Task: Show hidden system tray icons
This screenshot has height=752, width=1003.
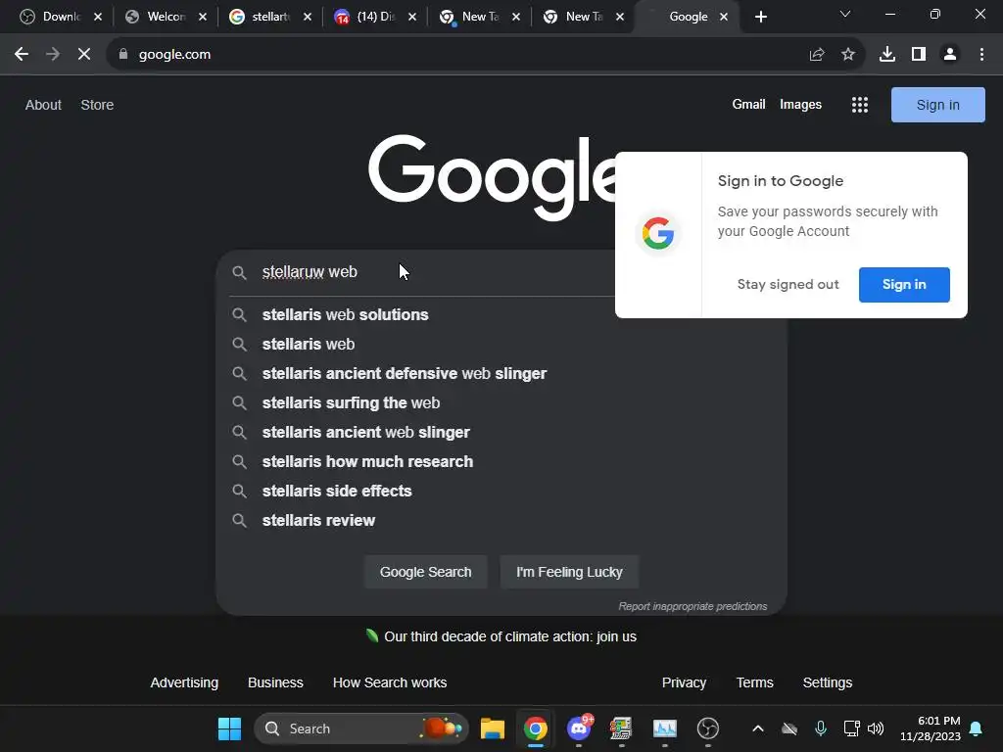Action: [x=758, y=728]
